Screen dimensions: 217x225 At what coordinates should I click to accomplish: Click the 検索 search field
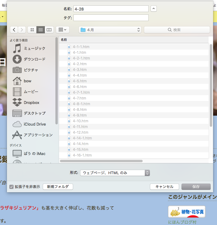[x=177, y=30]
